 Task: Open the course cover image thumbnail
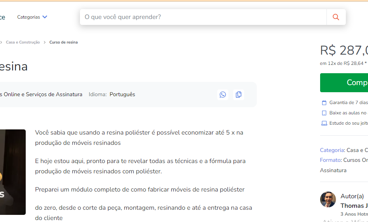point(13,172)
